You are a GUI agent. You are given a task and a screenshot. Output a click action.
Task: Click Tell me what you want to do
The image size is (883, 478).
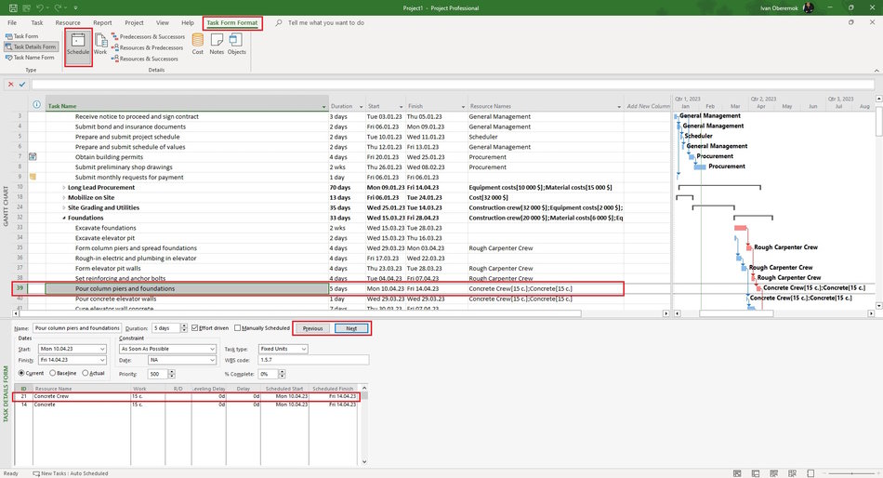326,23
